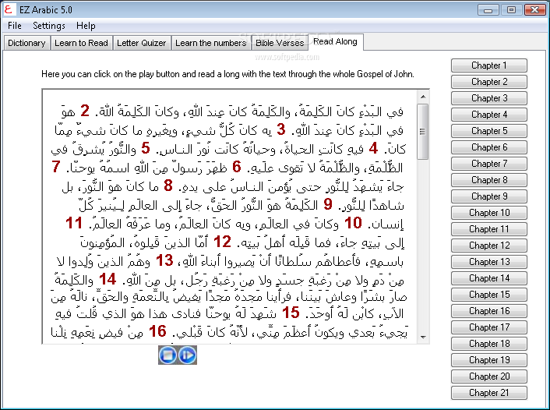Go to the Learn the numbers tab
This screenshot has width=550, height=410.
click(211, 43)
